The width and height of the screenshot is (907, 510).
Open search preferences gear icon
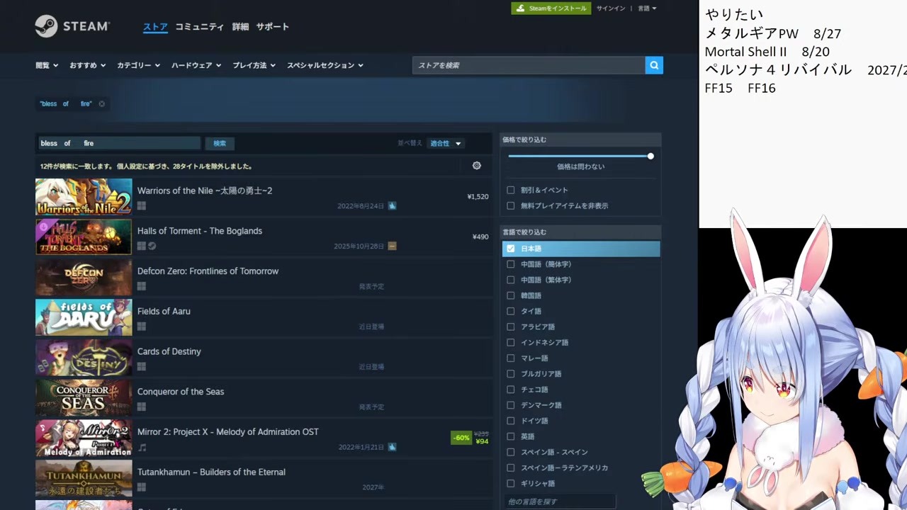point(477,166)
